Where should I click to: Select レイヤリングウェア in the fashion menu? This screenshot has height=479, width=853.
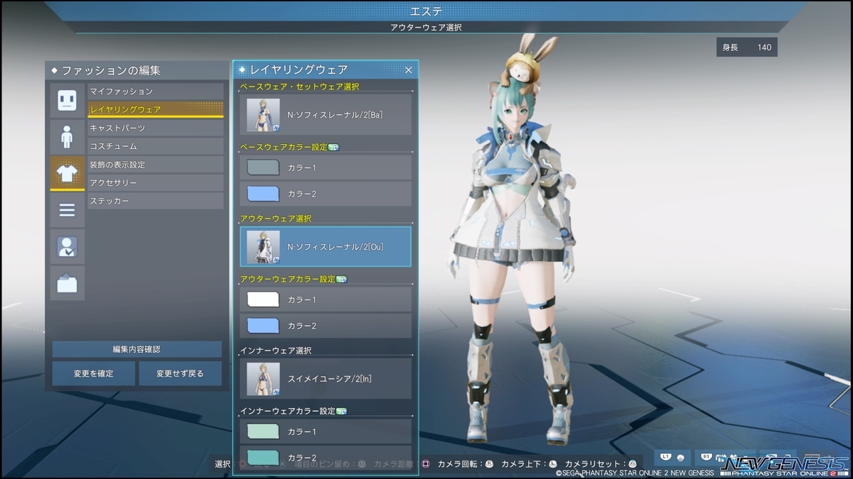(155, 109)
